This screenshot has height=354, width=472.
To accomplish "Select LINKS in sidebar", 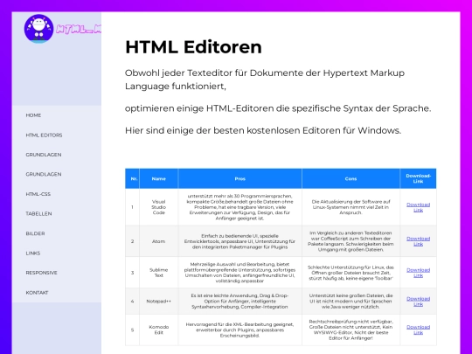I will [33, 253].
